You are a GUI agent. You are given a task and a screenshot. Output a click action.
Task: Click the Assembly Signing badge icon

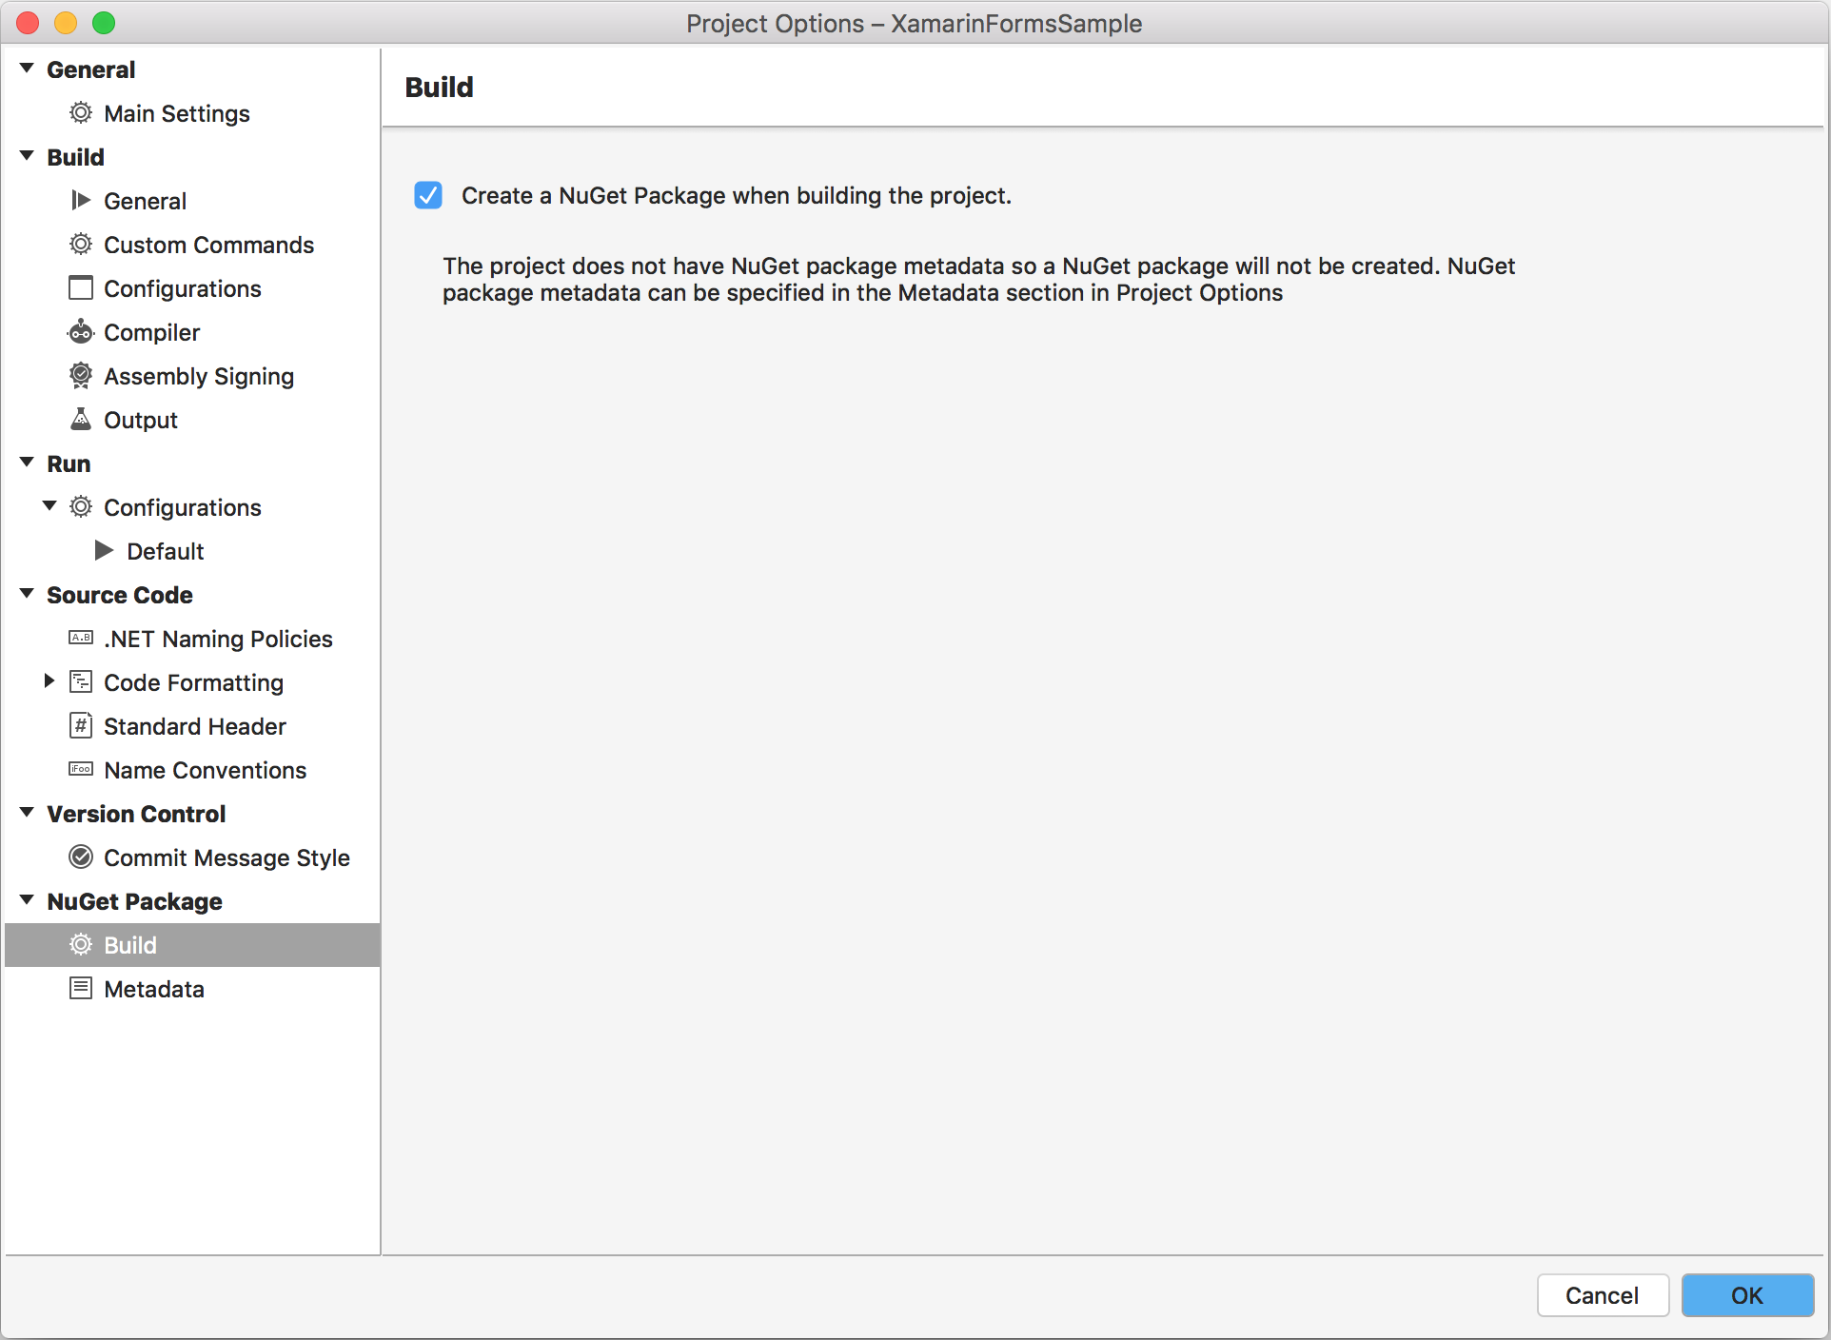[x=81, y=376]
